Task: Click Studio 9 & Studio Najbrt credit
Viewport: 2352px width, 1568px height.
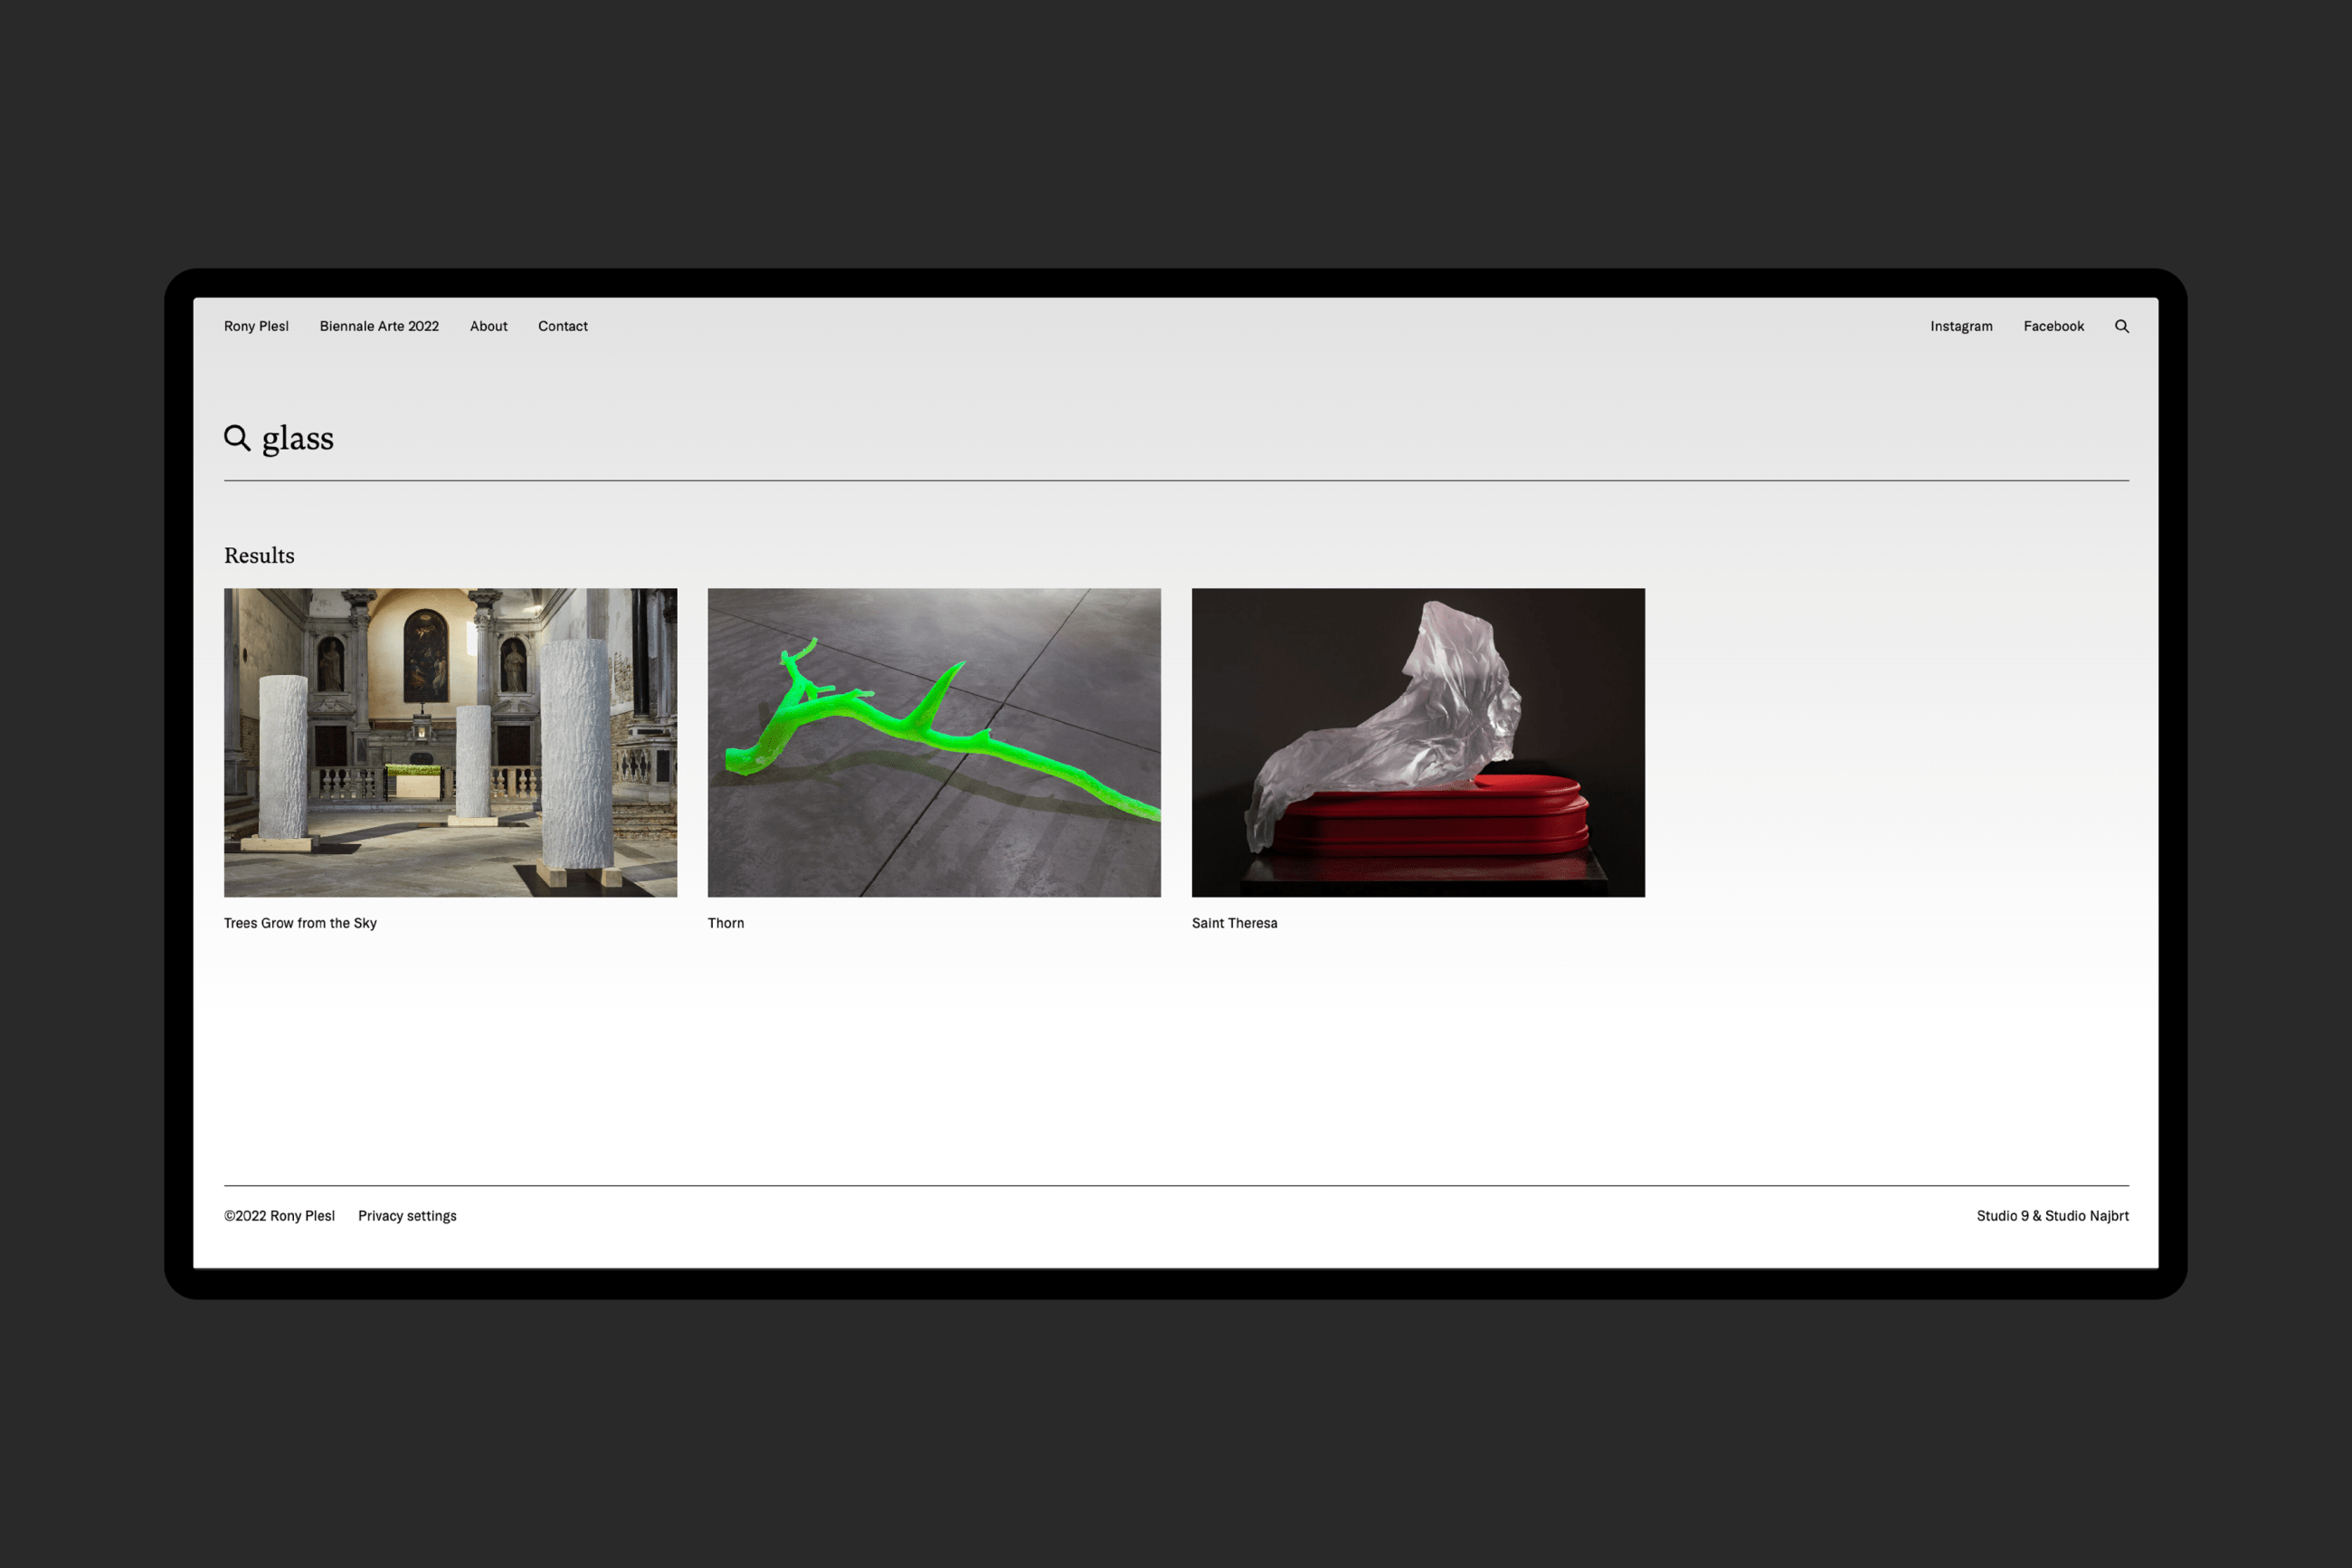Action: click(2053, 1216)
